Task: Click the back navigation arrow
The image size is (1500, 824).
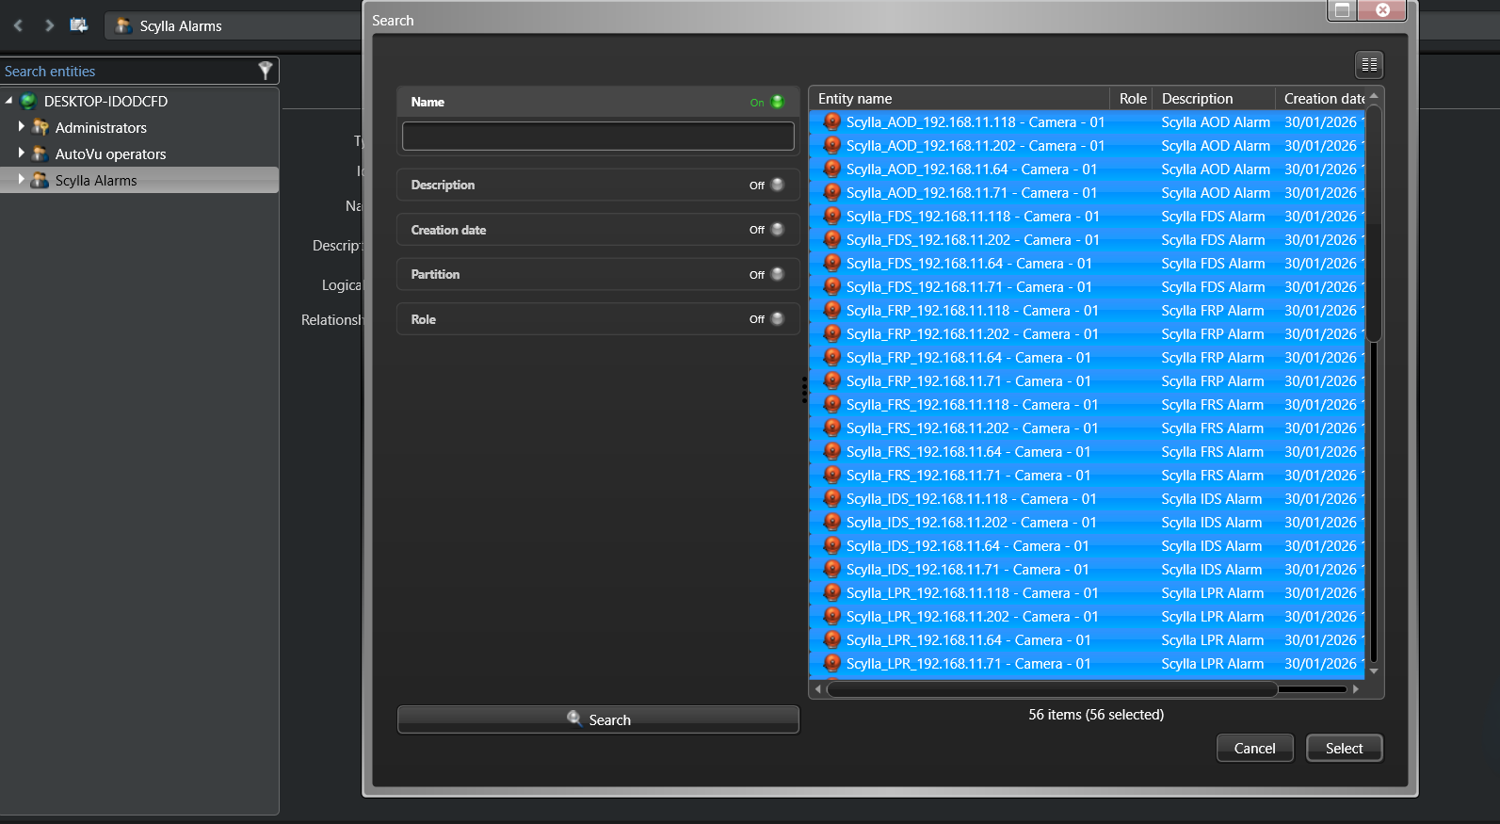Action: point(18,25)
